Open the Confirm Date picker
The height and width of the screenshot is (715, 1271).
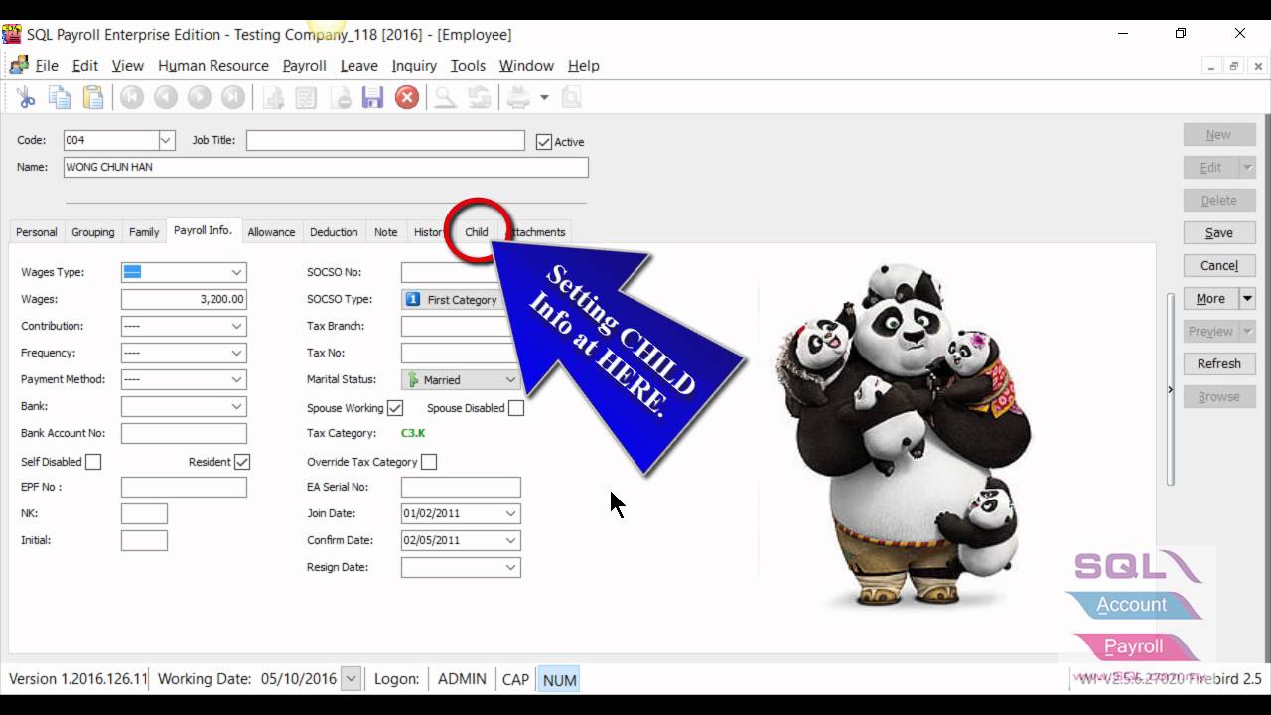pos(510,540)
